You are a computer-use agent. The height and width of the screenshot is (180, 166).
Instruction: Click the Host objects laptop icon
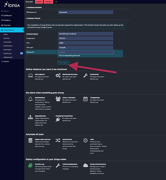point(30,75)
